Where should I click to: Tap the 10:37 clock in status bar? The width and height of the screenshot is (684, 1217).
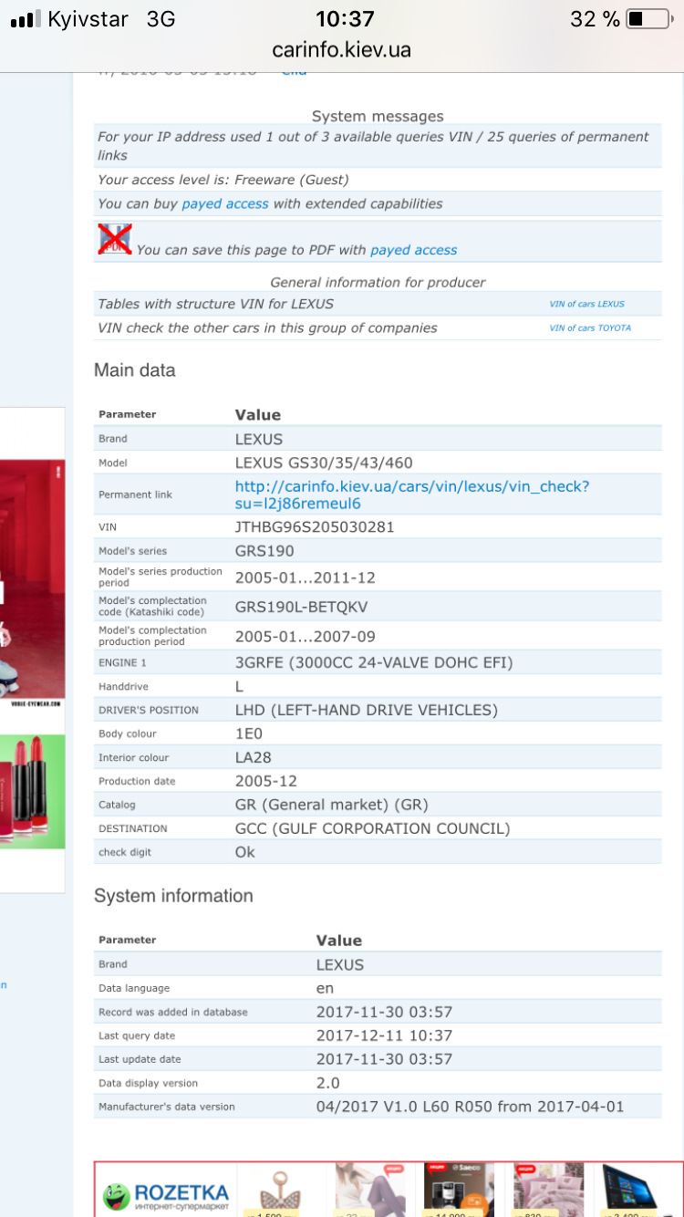point(345,18)
